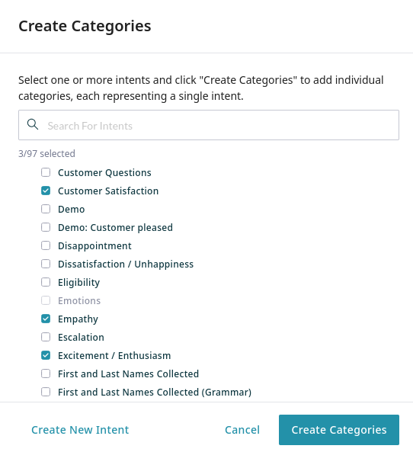Tick Demo: Customer pleased checkbox

tap(46, 227)
